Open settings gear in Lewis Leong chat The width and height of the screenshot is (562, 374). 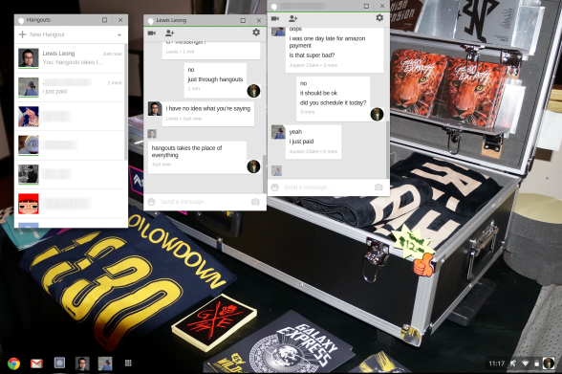[256, 33]
